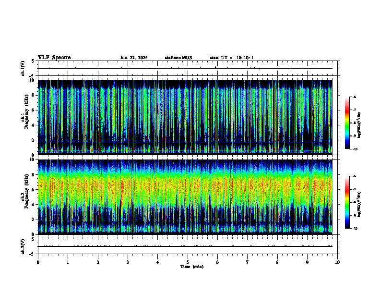The height and width of the screenshot is (294, 380).
Task: Click the "-10" label on the ch.2 color bar
Action: coord(355,229)
